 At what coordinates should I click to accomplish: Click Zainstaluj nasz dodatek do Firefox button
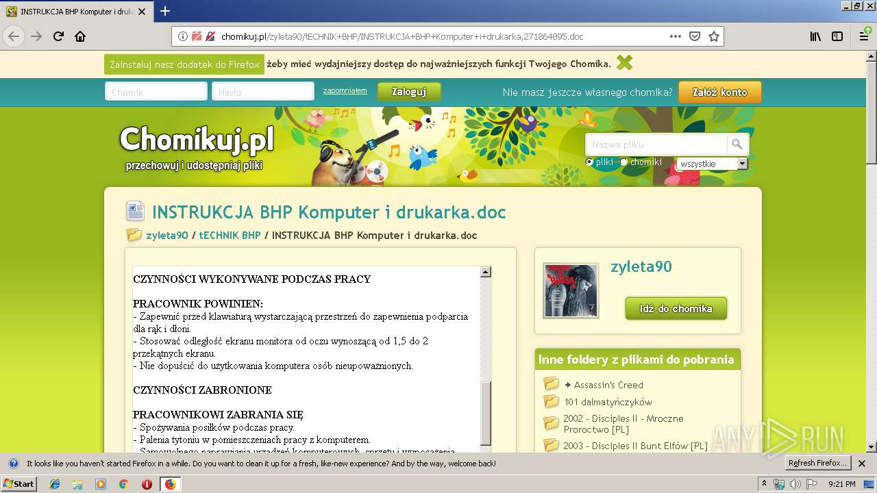pyautogui.click(x=184, y=64)
